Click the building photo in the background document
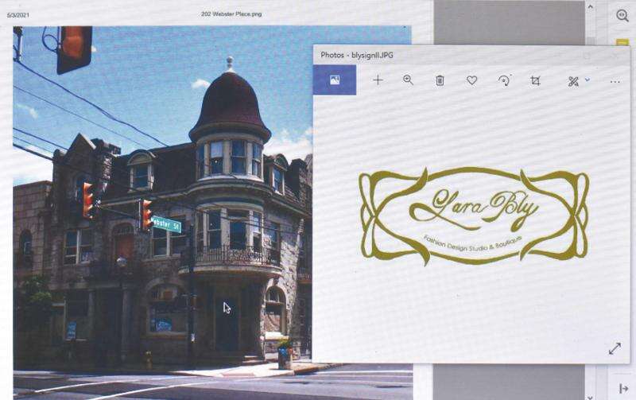The image size is (636, 400). pos(162,213)
